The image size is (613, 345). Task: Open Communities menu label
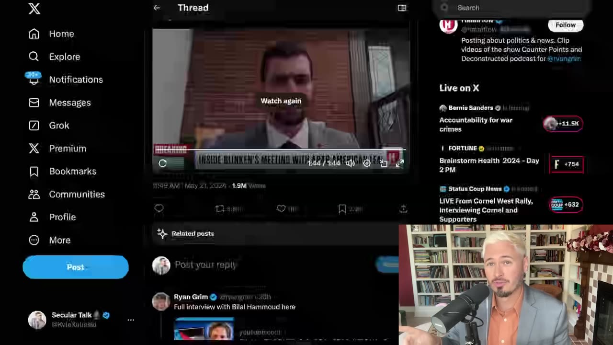pyautogui.click(x=77, y=194)
